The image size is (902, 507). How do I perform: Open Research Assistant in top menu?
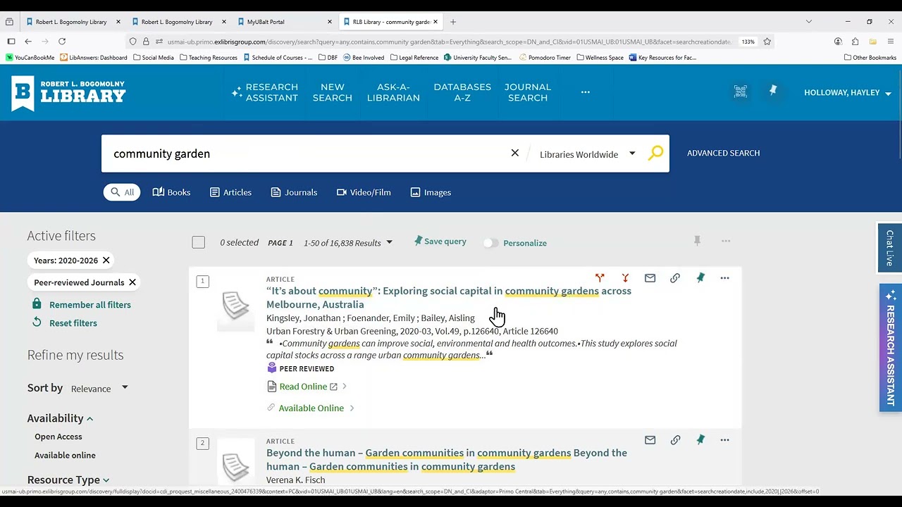coord(265,92)
